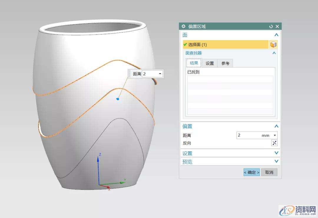
Task: Click the 取消 button
Action: (x=269, y=172)
